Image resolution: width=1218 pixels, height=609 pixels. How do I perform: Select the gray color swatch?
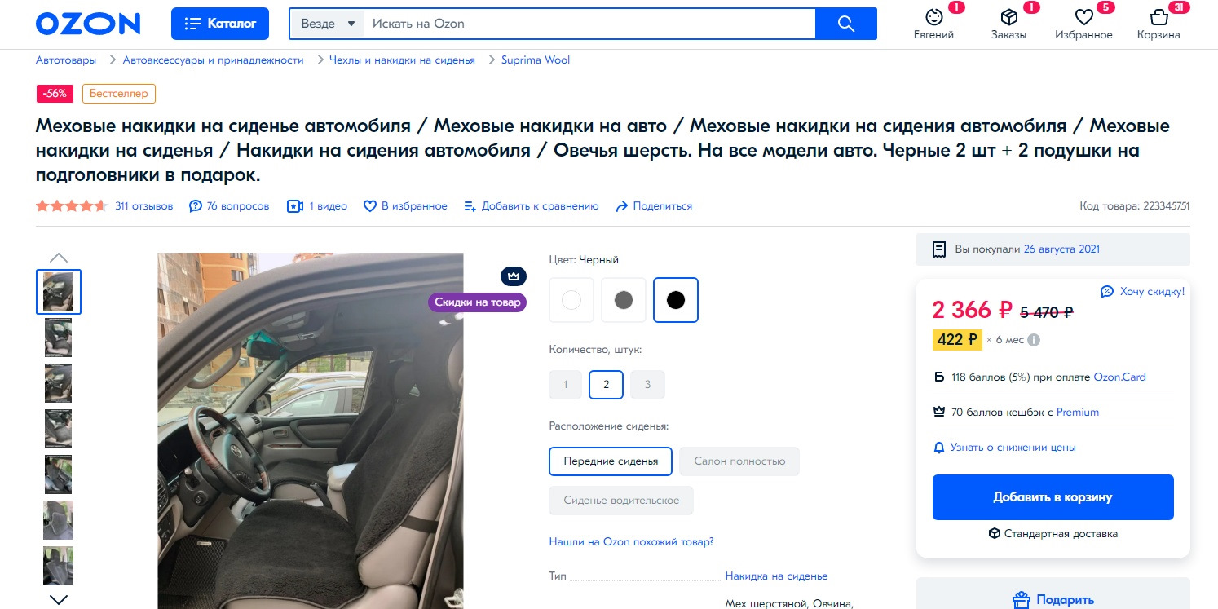[x=624, y=299]
